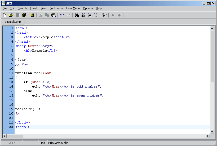Click the Go to Line icon
The image size is (217, 146).
(104, 15)
